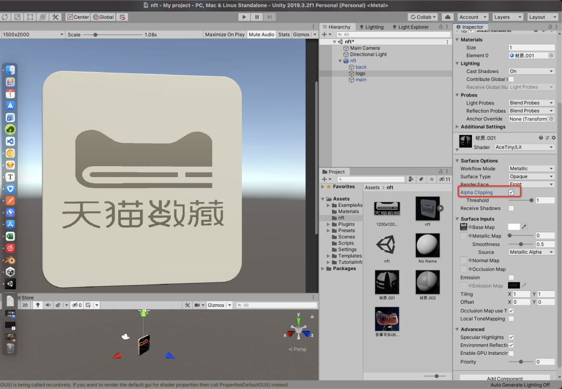562x389 pixels.
Task: Open the Layers dropdown
Action: click(x=508, y=17)
